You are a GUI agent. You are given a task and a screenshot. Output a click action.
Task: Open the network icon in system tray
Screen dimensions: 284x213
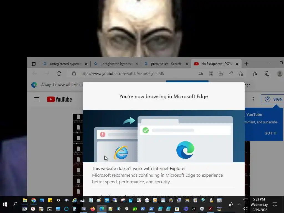coord(246,200)
